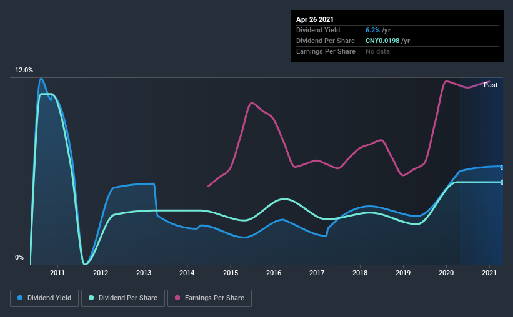Click the Past label on the chart
This screenshot has height=317, width=513.
(491, 85)
